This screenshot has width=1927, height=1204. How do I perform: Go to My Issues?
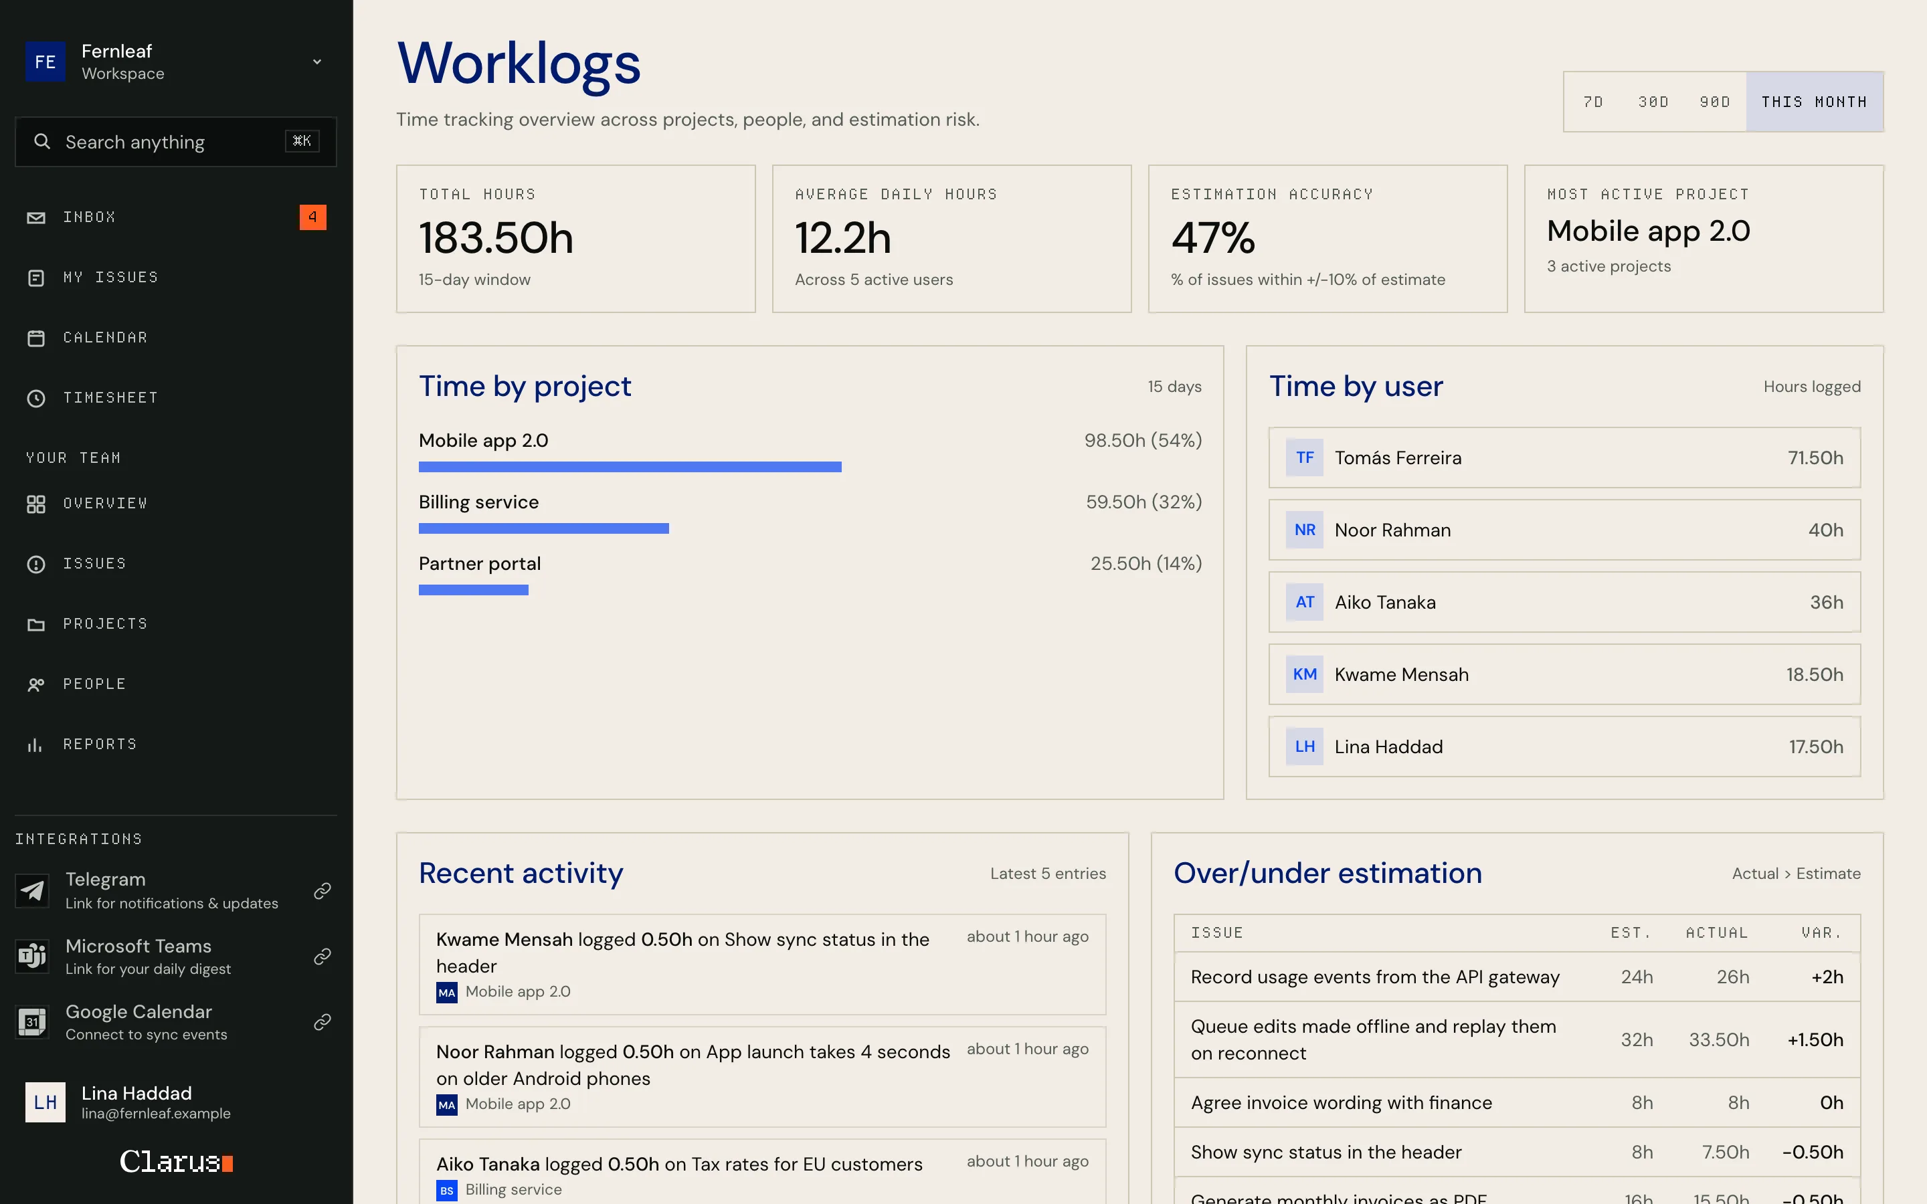click(176, 278)
